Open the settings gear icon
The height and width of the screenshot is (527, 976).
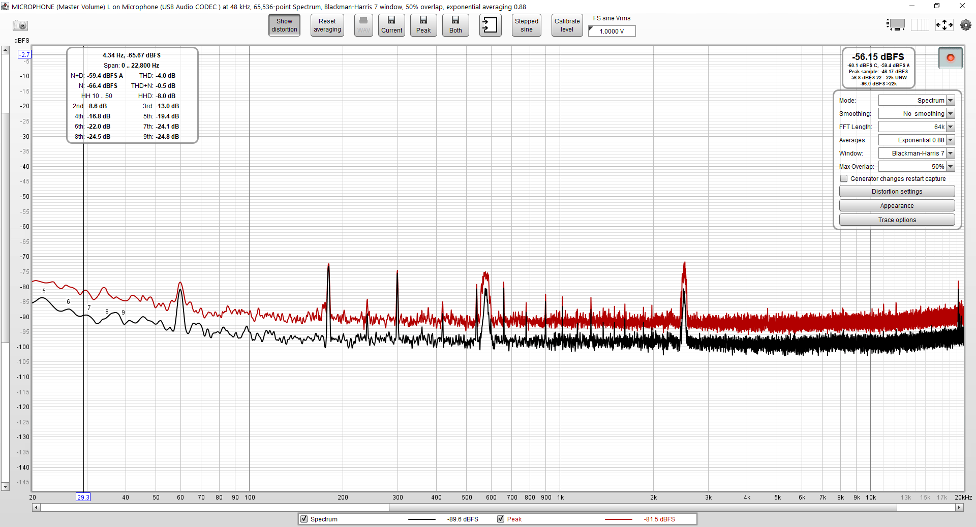click(x=966, y=24)
